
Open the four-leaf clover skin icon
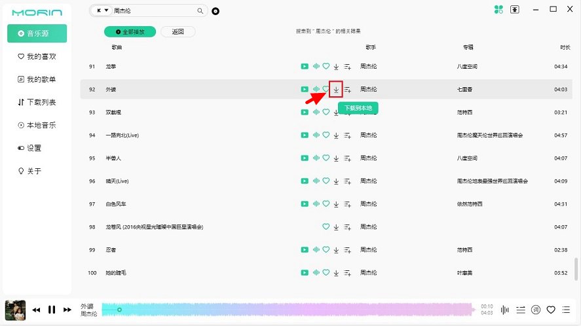coord(498,10)
